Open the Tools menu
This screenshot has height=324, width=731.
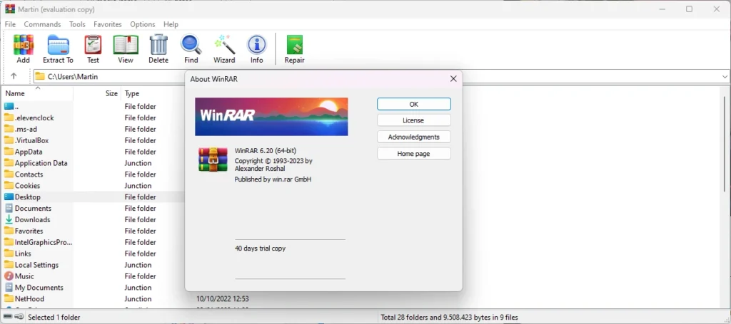click(x=77, y=24)
